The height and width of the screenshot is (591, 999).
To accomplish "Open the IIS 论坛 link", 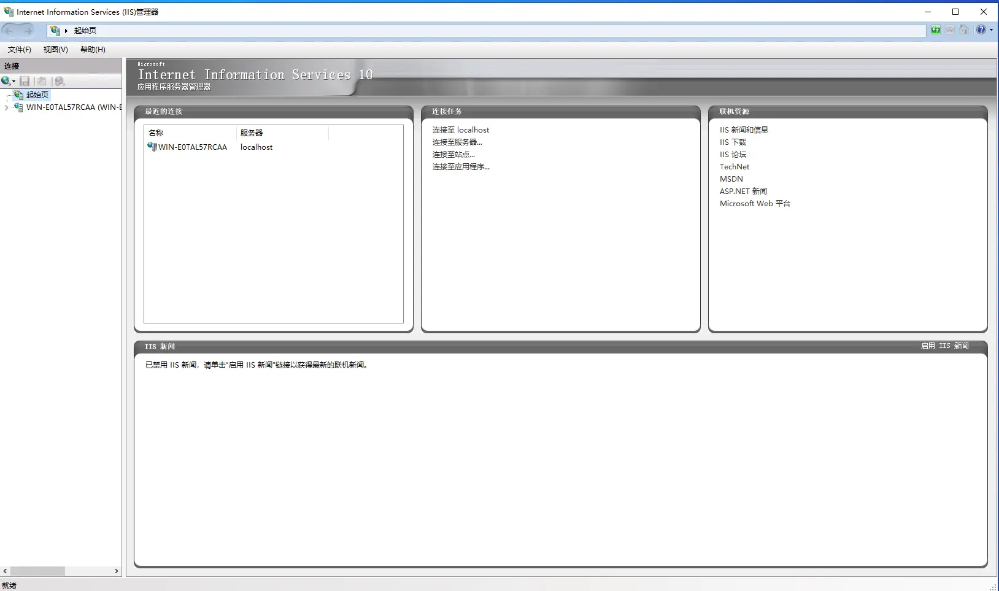I will tap(733, 154).
